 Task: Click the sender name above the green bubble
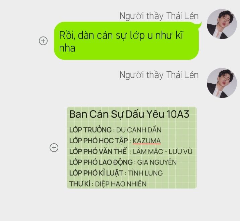(x=159, y=16)
